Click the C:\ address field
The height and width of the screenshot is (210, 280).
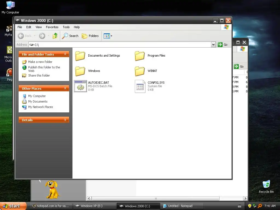point(120,45)
